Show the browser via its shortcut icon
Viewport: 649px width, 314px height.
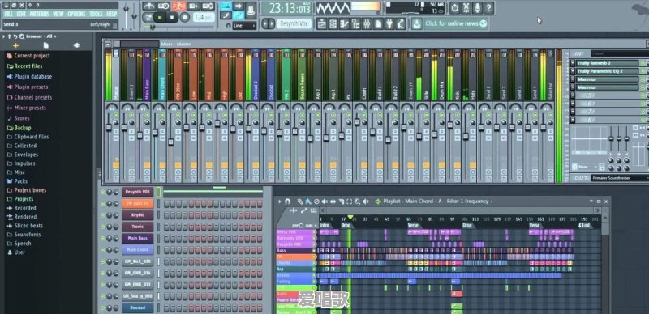pos(355,24)
